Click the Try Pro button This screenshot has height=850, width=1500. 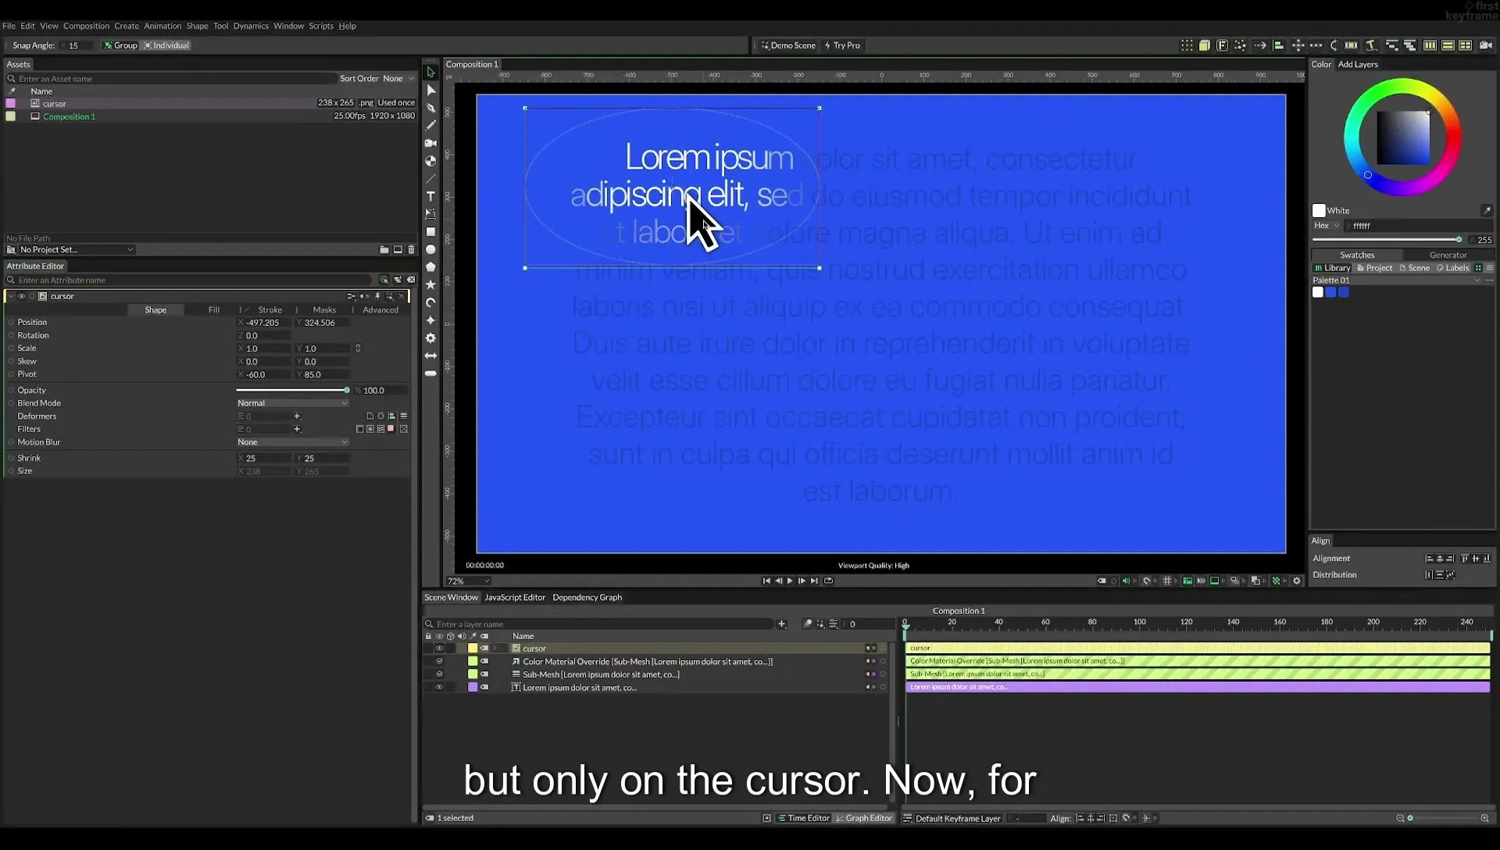pos(842,45)
